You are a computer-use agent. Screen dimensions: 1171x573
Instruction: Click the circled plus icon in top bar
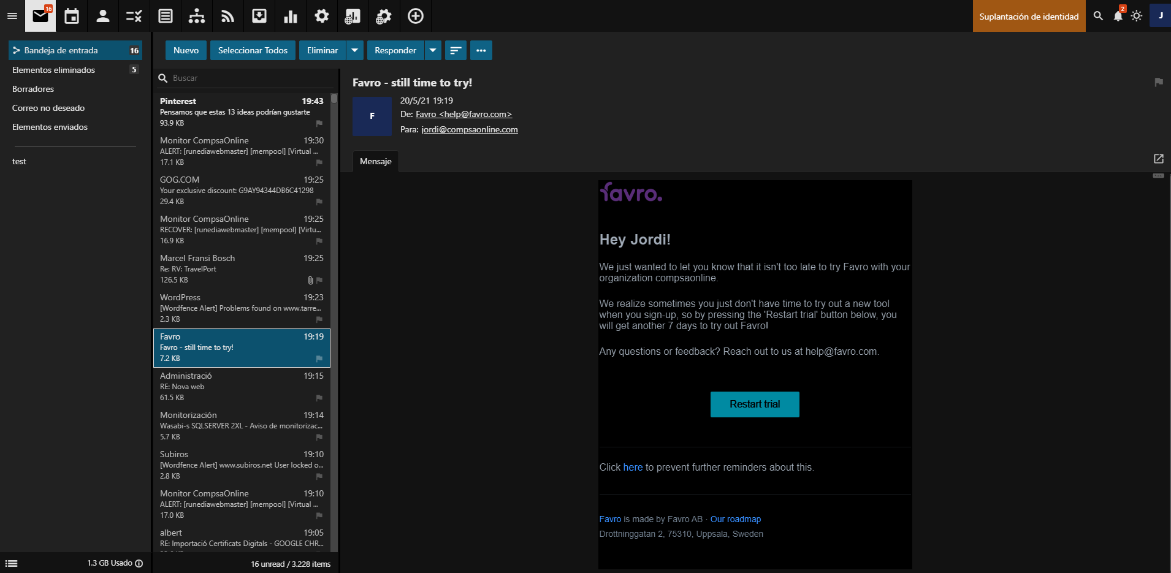[416, 16]
